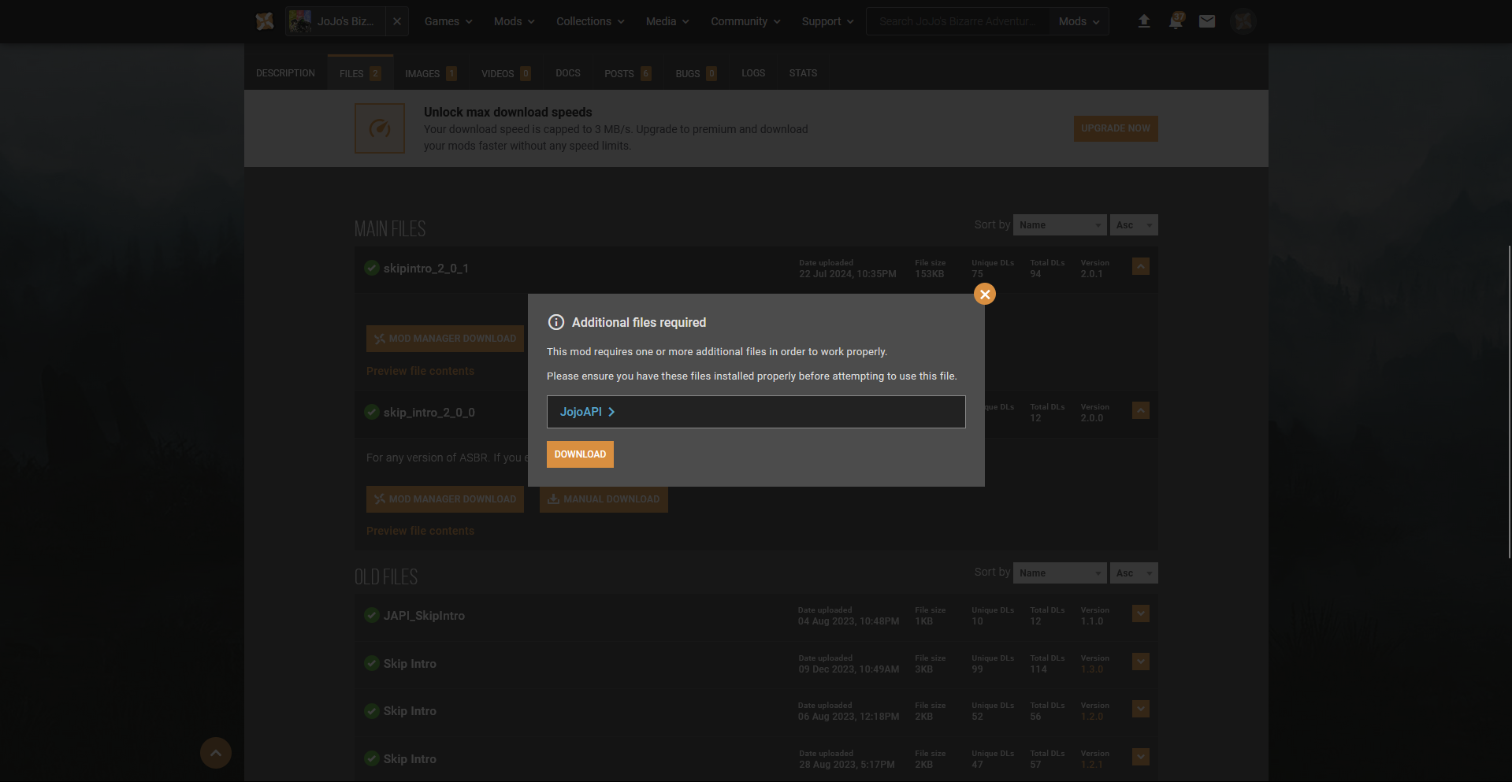The width and height of the screenshot is (1512, 782).
Task: Open the Games menu
Action: [x=448, y=21]
